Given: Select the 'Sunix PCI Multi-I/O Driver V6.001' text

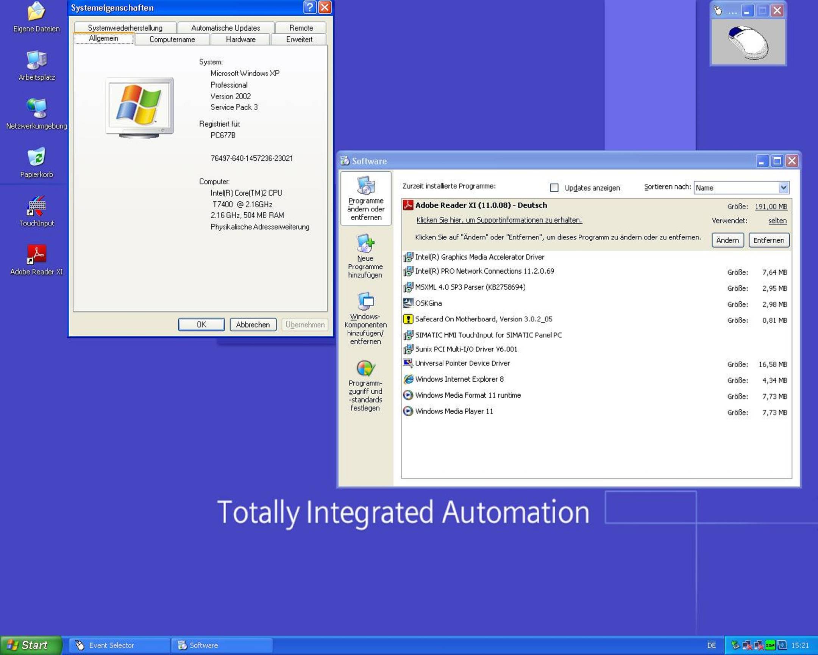Looking at the screenshot, I should (466, 349).
